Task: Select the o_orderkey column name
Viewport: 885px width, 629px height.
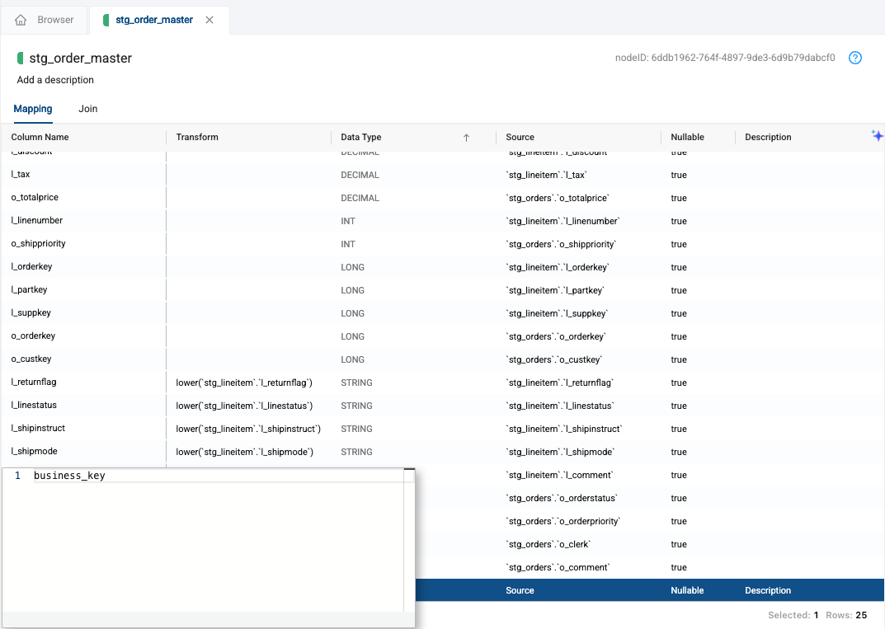Action: [x=33, y=336]
